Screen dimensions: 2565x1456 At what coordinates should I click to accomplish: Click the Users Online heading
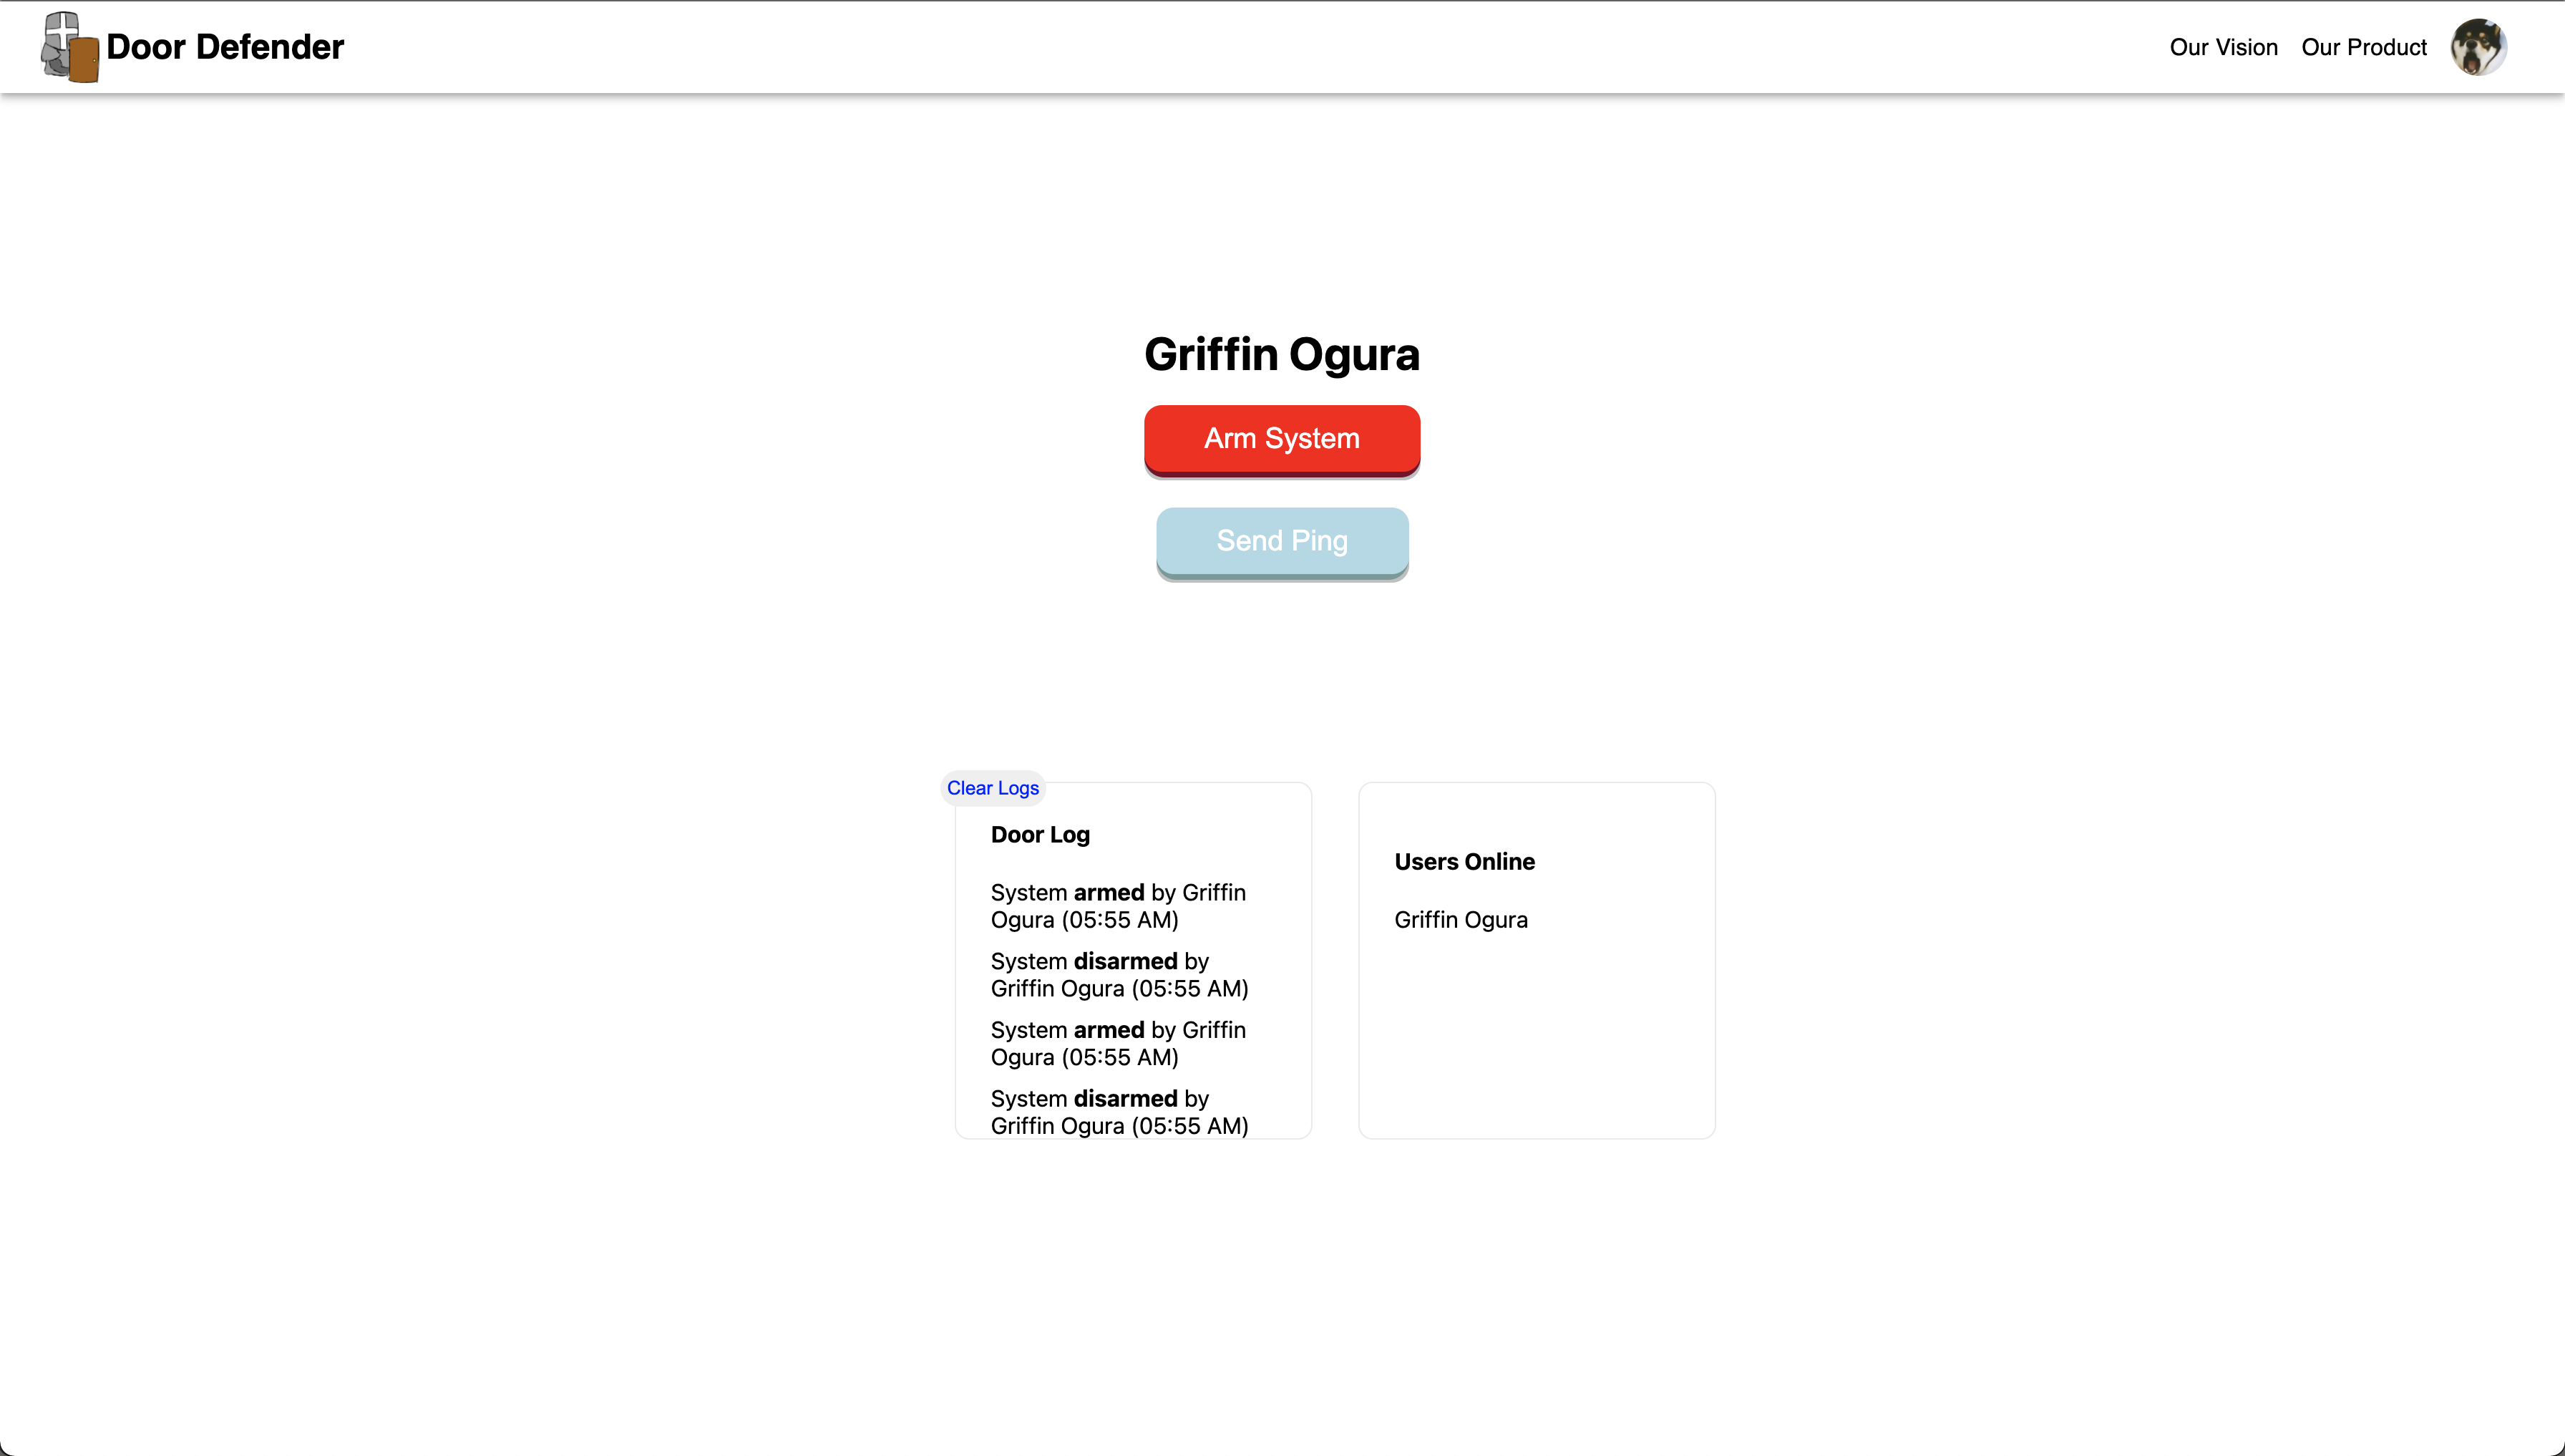(1464, 861)
